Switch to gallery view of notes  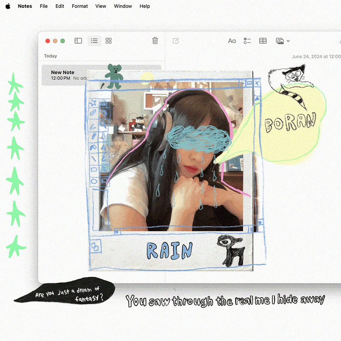(108, 41)
